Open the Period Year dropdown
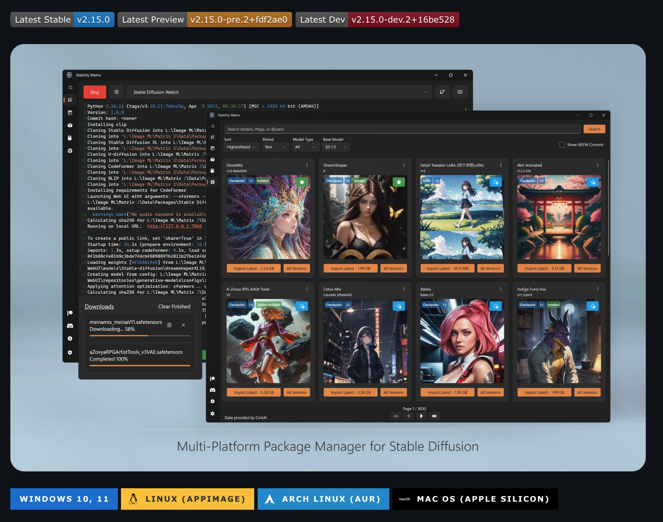Image resolution: width=663 pixels, height=522 pixels. tap(275, 147)
